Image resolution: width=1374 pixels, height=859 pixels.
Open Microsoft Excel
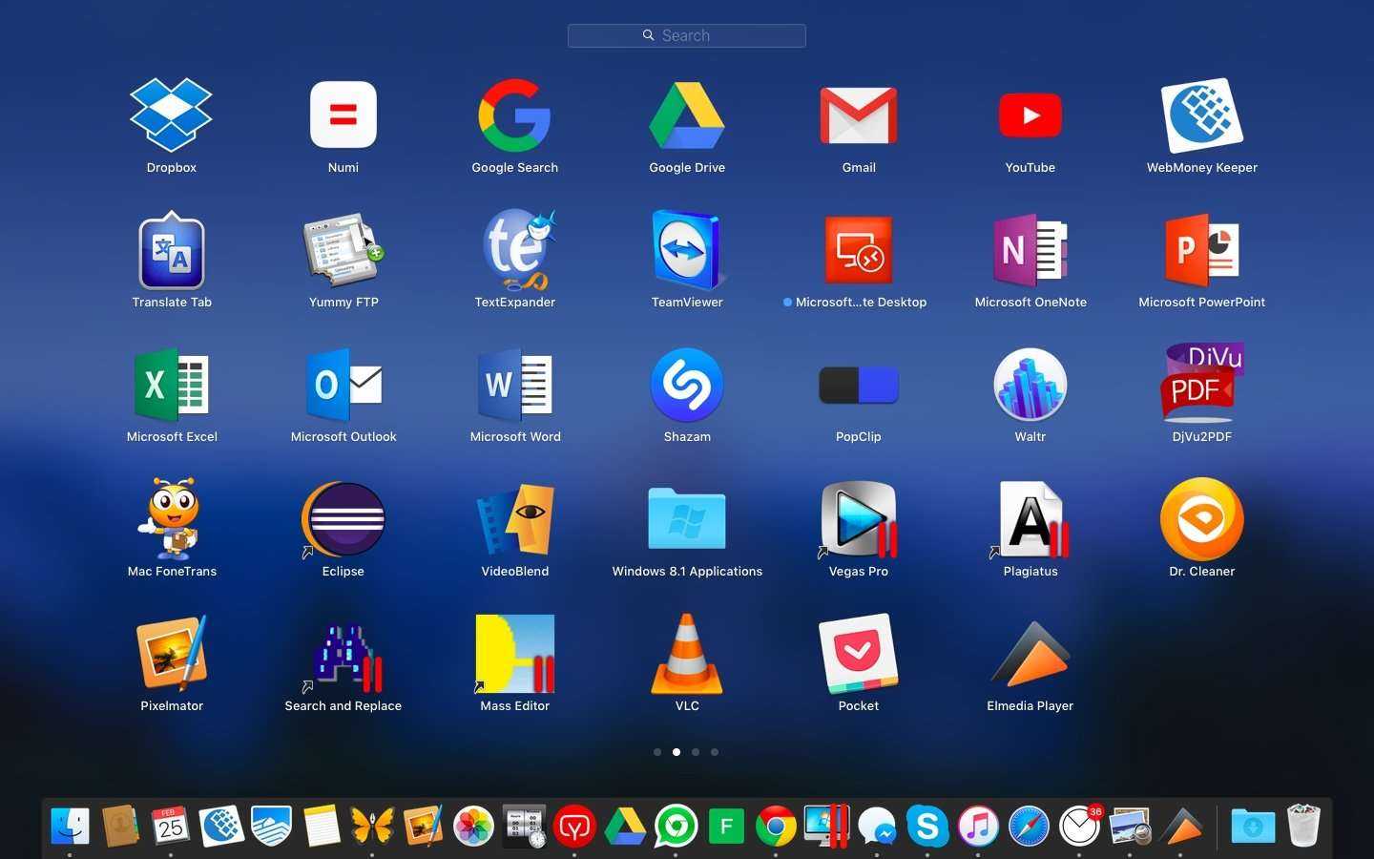172,385
